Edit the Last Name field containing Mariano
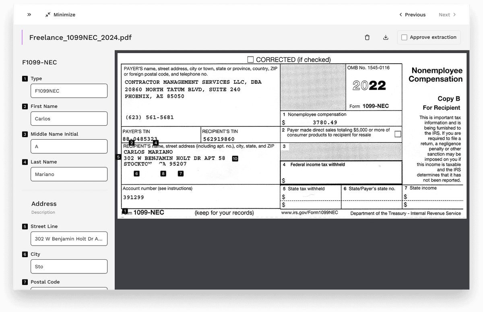The height and width of the screenshot is (312, 483). click(69, 174)
